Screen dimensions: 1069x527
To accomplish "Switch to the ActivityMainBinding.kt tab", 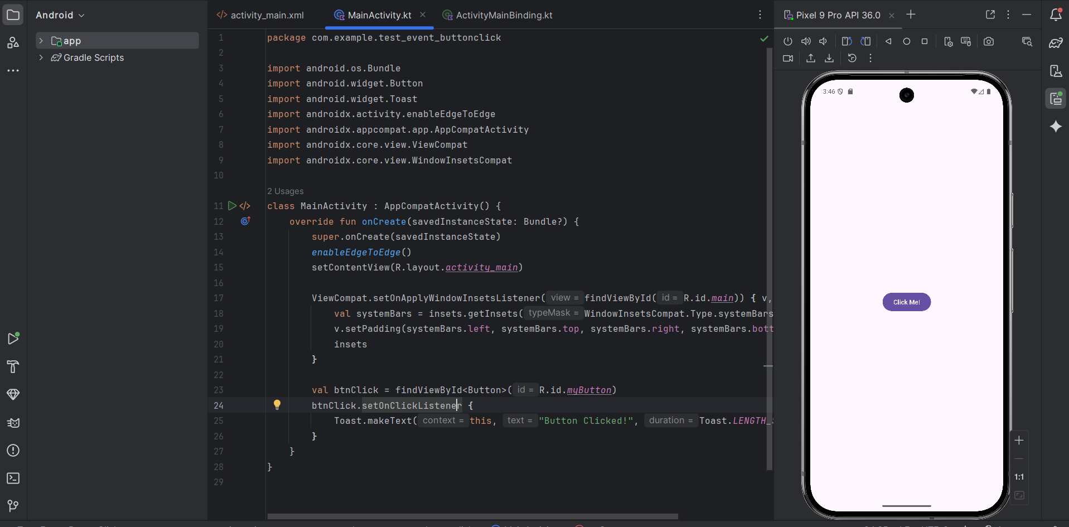I will pos(504,15).
